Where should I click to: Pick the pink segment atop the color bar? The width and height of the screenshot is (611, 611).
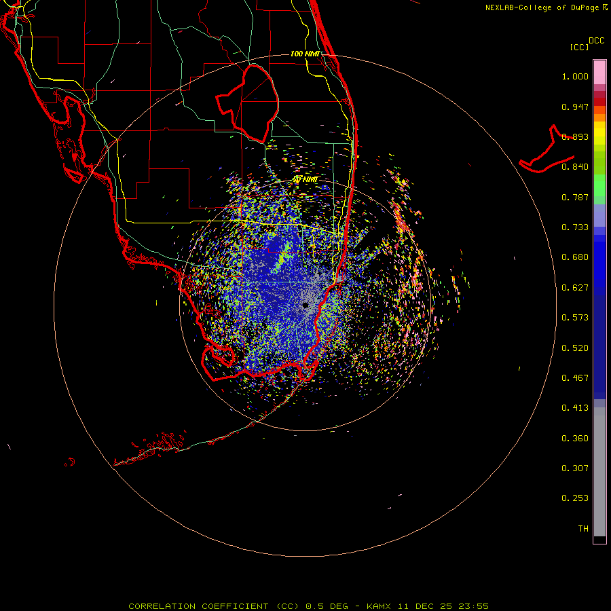599,73
